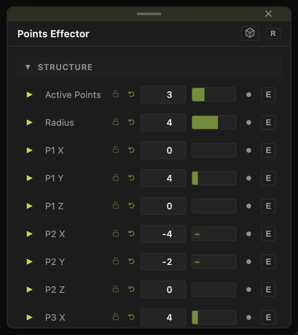Click the dice randomize icon
The width and height of the screenshot is (298, 335).
pos(250,33)
